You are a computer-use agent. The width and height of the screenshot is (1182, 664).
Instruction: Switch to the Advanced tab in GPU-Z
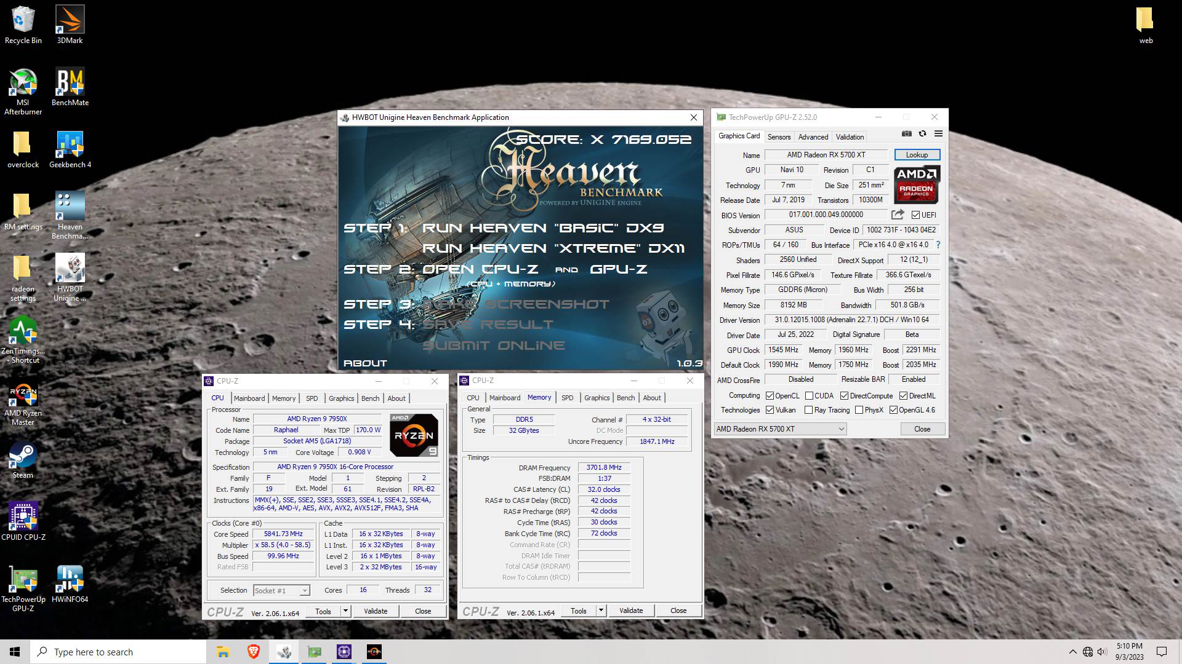[813, 137]
